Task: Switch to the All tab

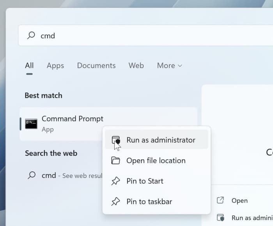Action: coord(29,66)
